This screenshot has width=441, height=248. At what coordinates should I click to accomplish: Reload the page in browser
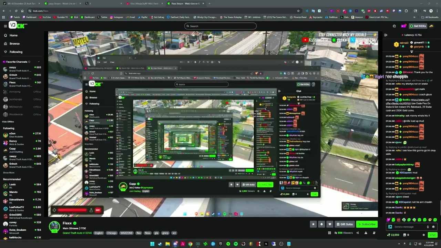click(x=16, y=11)
